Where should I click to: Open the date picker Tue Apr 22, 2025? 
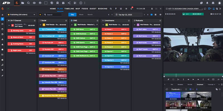129,15
